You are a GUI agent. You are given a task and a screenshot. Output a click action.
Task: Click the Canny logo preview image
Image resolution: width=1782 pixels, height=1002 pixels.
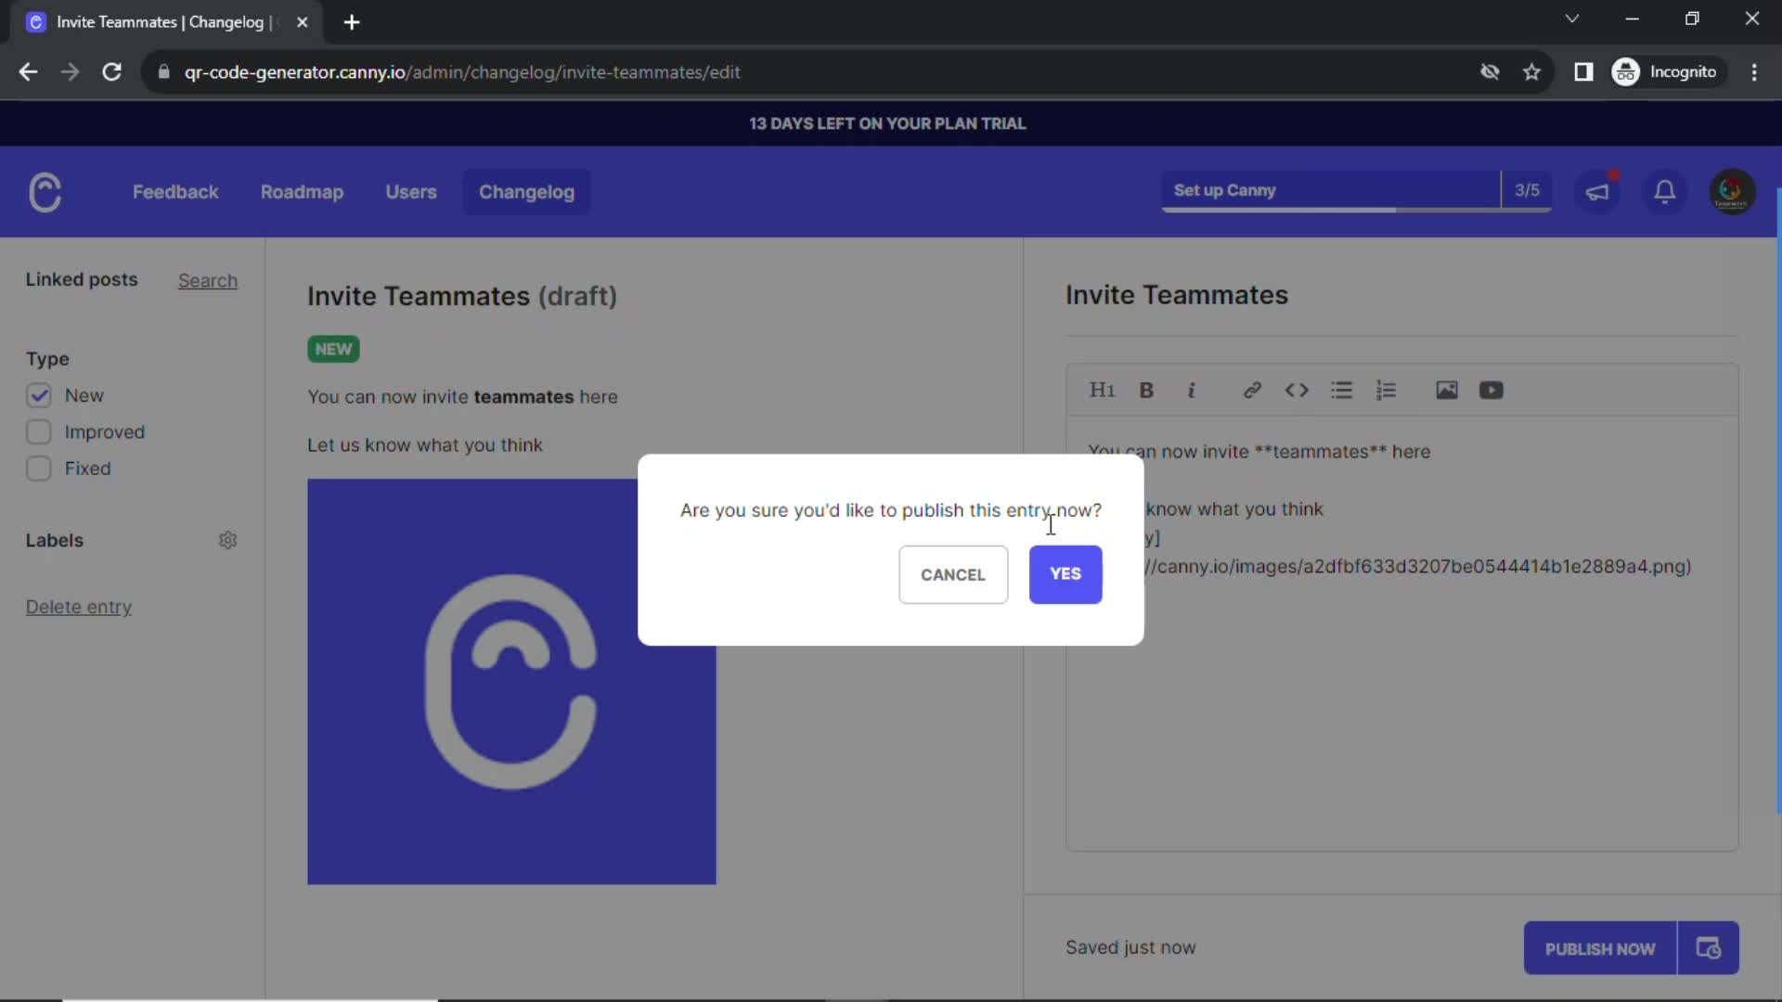(x=511, y=681)
